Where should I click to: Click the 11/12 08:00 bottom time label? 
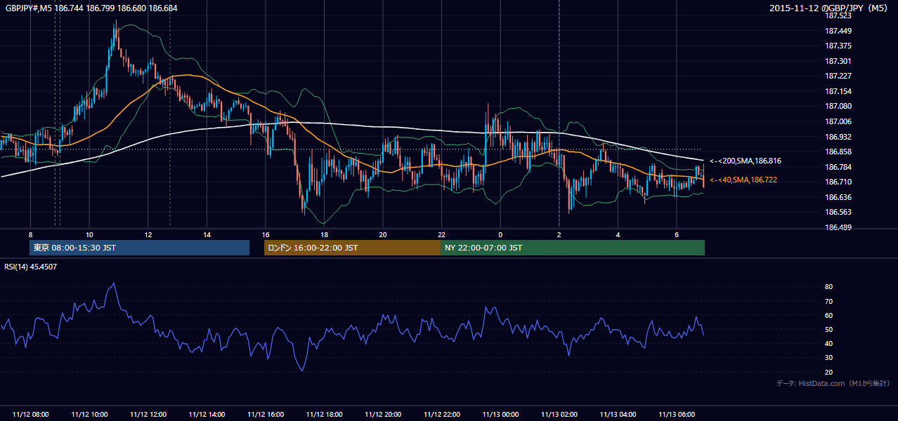[31, 415]
